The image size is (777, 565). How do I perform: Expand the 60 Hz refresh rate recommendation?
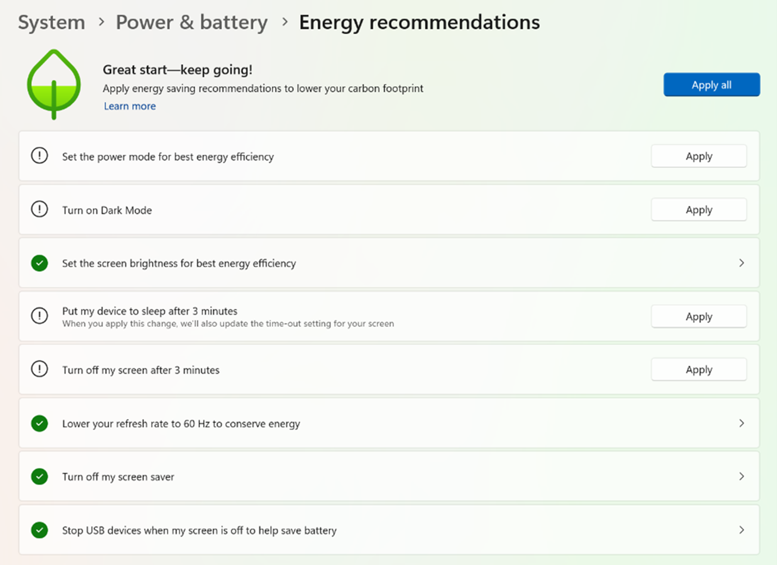pyautogui.click(x=741, y=423)
